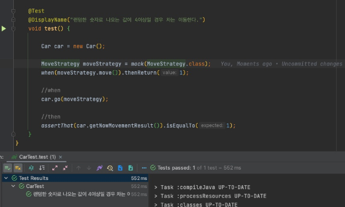Select the CarTest row in results tree
This screenshot has height=207, width=345.
pyautogui.click(x=75, y=186)
